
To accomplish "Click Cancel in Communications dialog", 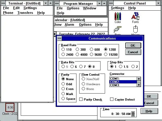I will pyautogui.click(x=133, y=52).
